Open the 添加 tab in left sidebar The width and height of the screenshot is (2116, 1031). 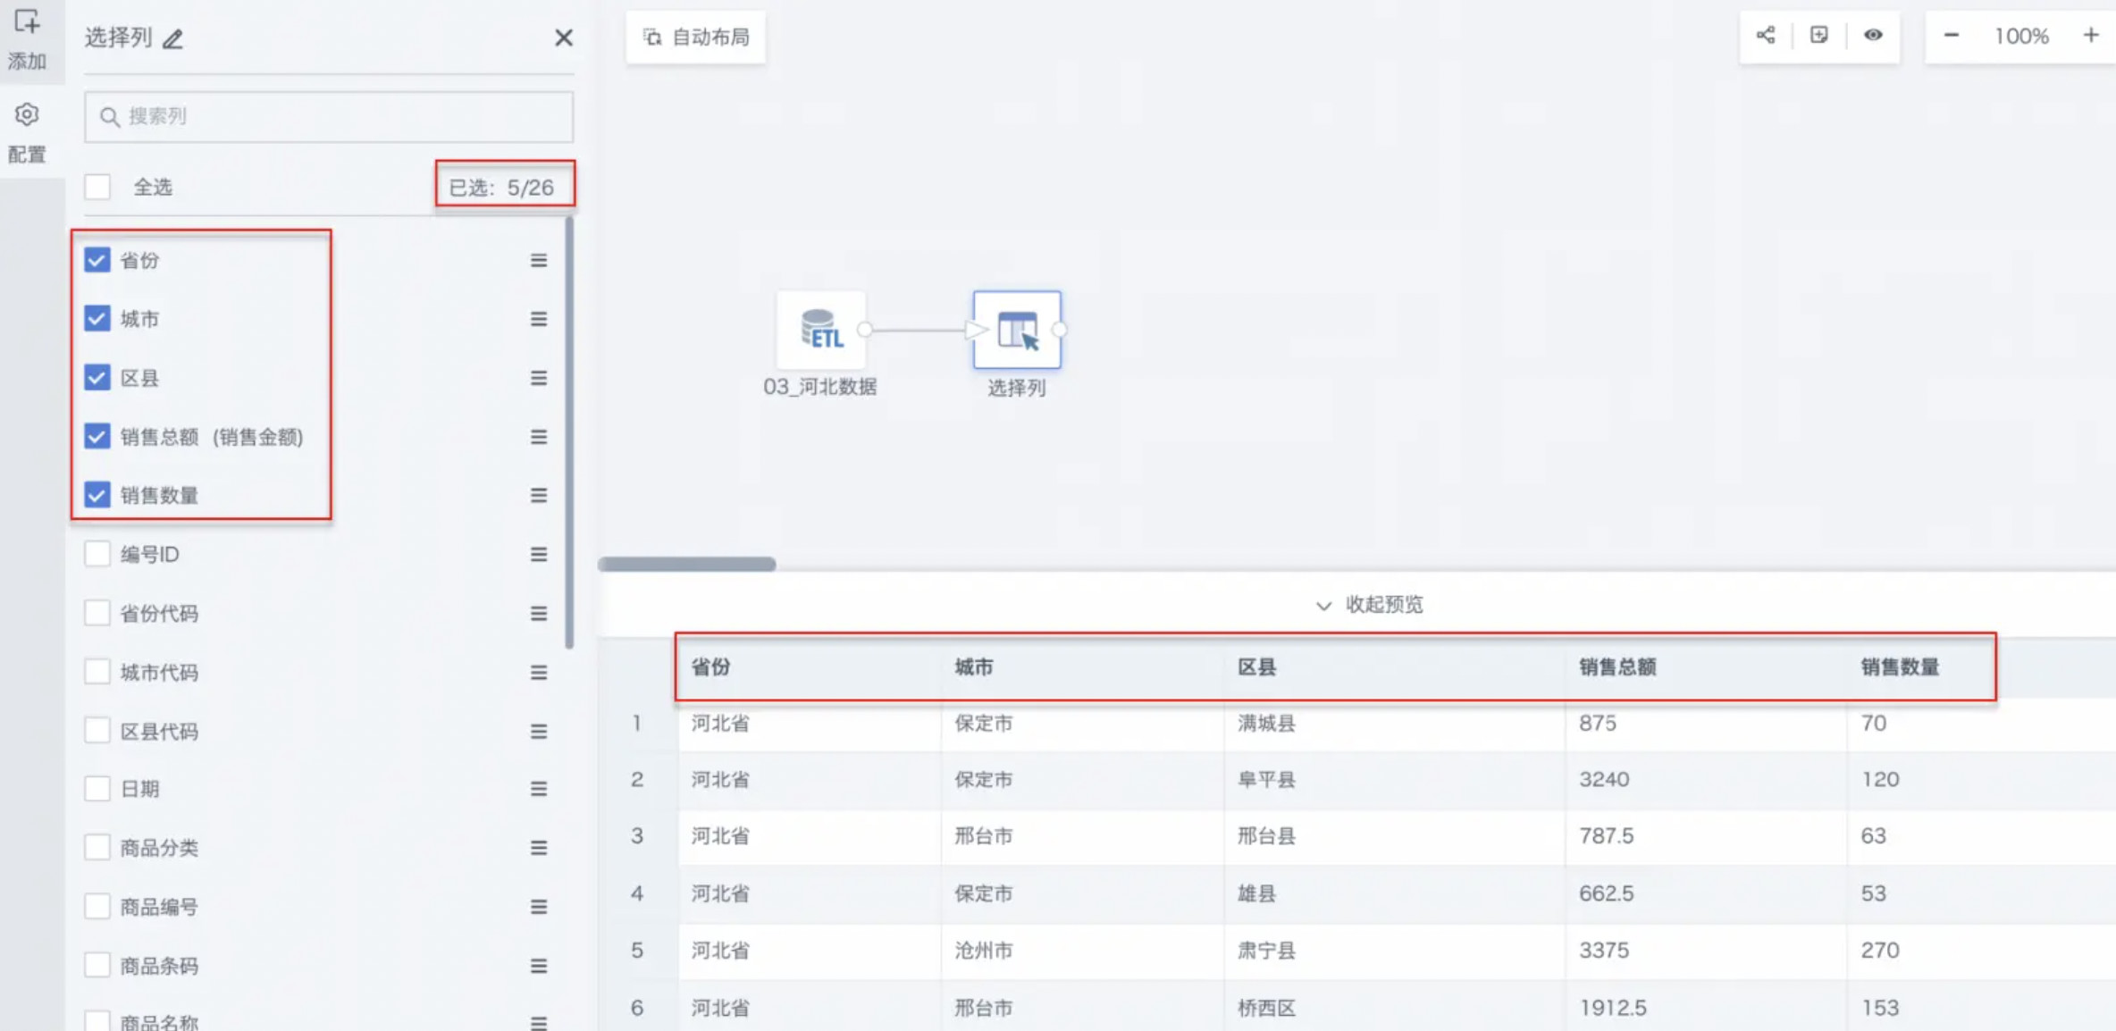point(27,38)
